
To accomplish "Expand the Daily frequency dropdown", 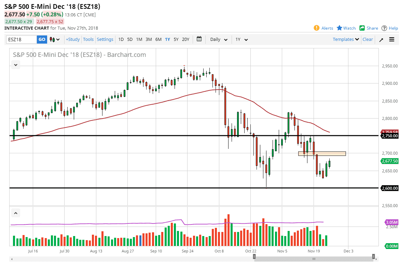I will click(219, 40).
